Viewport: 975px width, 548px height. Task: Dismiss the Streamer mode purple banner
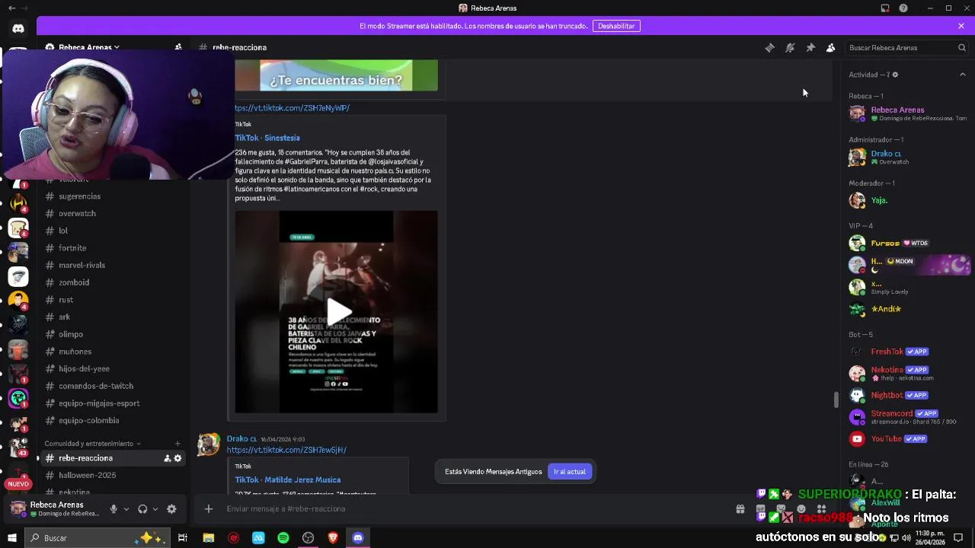[961, 26]
